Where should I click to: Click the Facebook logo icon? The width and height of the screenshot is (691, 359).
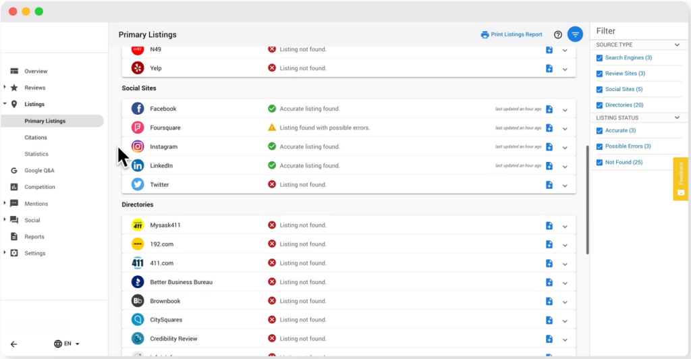[138, 109]
